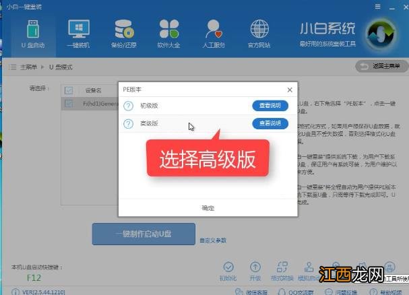The width and height of the screenshot is (409, 295).
Task: Close the PE版本 dialog
Action: pos(290,90)
